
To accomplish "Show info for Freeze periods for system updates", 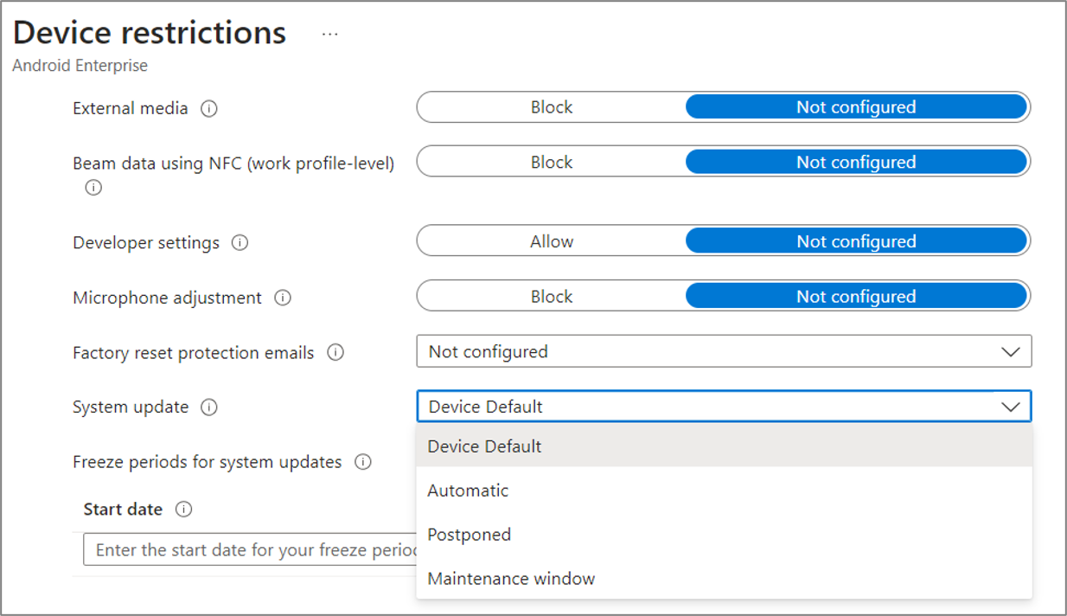I will pyautogui.click(x=363, y=462).
